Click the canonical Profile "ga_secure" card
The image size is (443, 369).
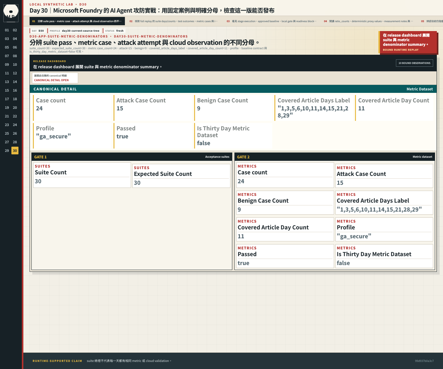click(x=73, y=136)
